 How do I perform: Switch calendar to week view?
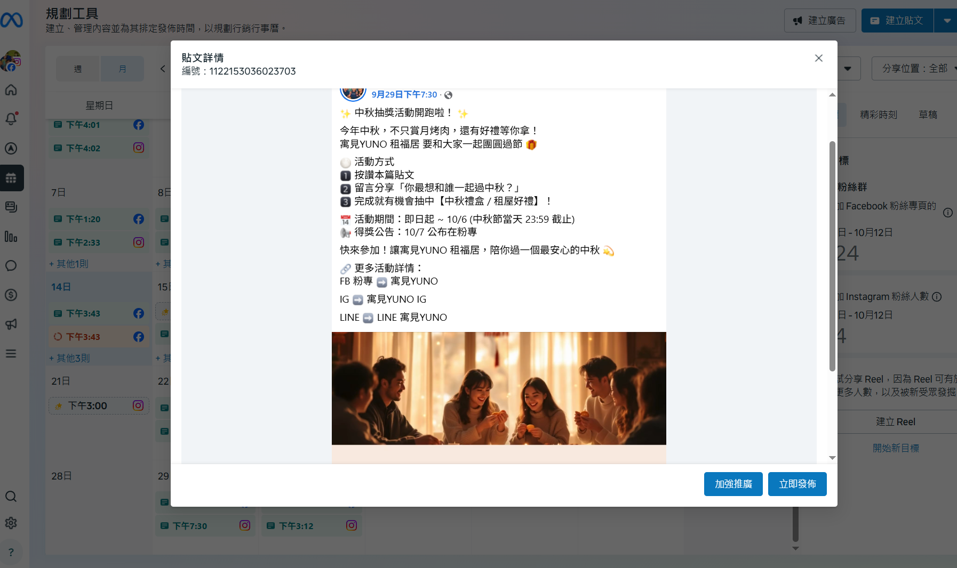(78, 69)
